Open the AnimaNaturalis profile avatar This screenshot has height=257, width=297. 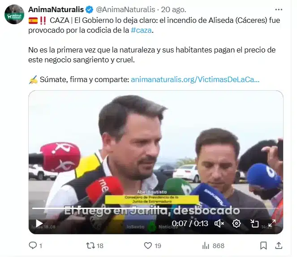[14, 14]
